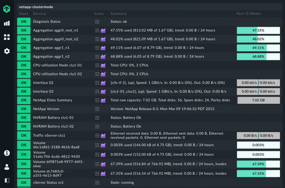Click the netapp-clustermode host heading
The image size is (285, 188).
click(x=36, y=7)
